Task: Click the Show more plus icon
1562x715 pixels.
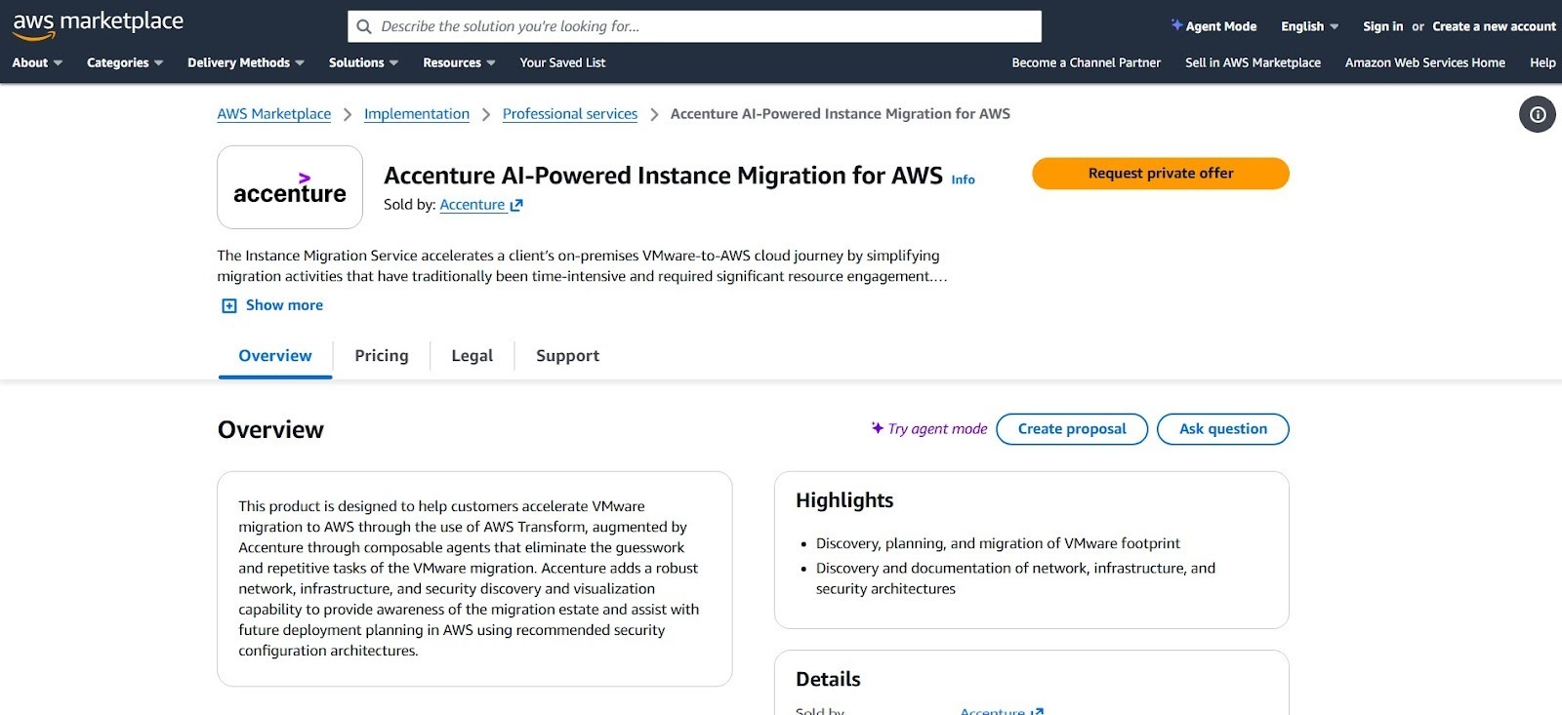Action: click(229, 305)
